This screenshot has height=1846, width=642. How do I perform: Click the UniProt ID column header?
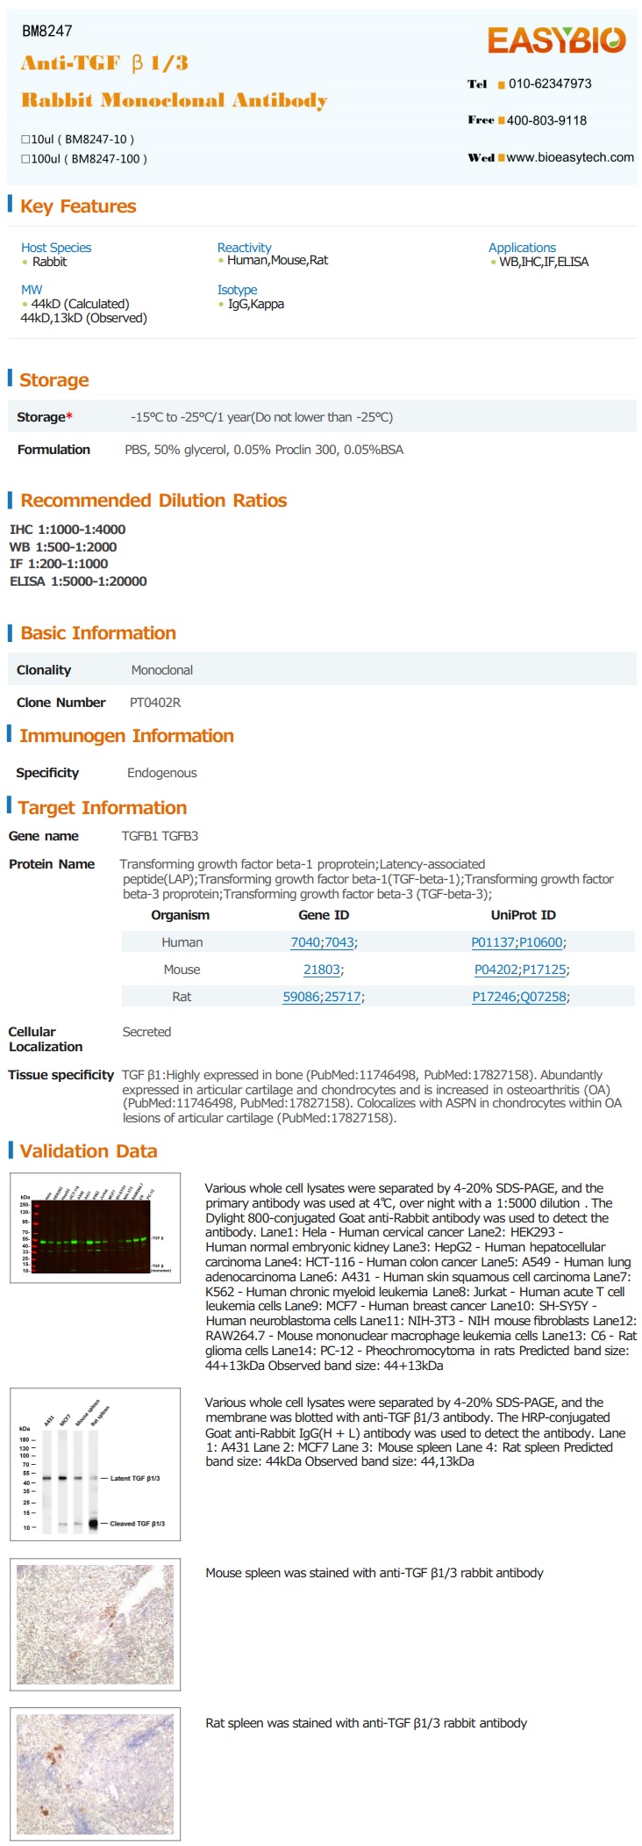tap(524, 915)
